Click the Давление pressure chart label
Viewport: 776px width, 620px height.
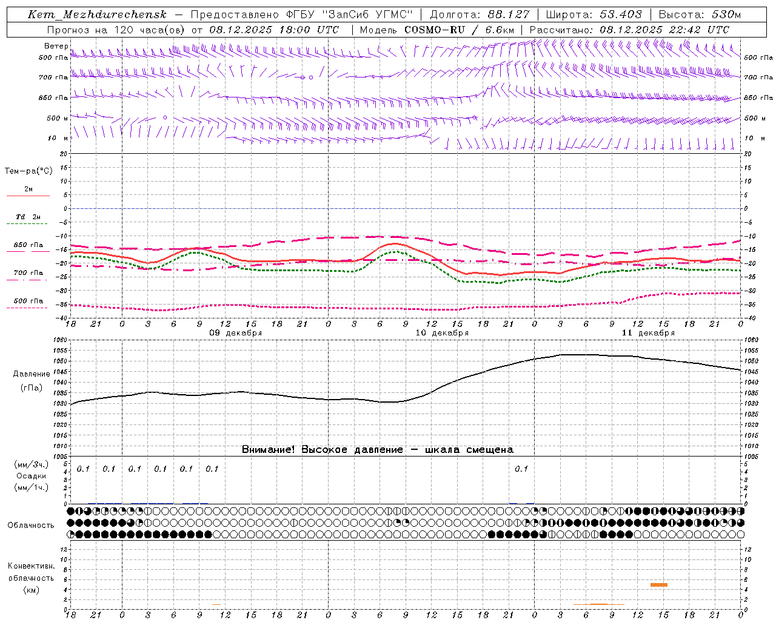pos(32,374)
